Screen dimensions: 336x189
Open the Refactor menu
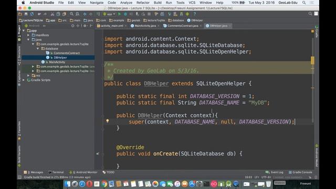click(x=143, y=3)
